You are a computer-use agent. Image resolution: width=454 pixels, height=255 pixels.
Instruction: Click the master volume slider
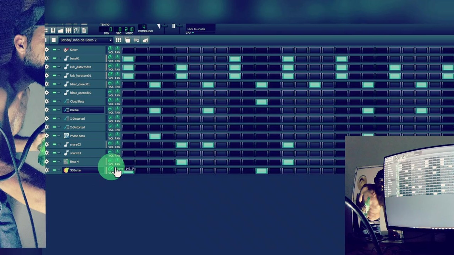164,27
